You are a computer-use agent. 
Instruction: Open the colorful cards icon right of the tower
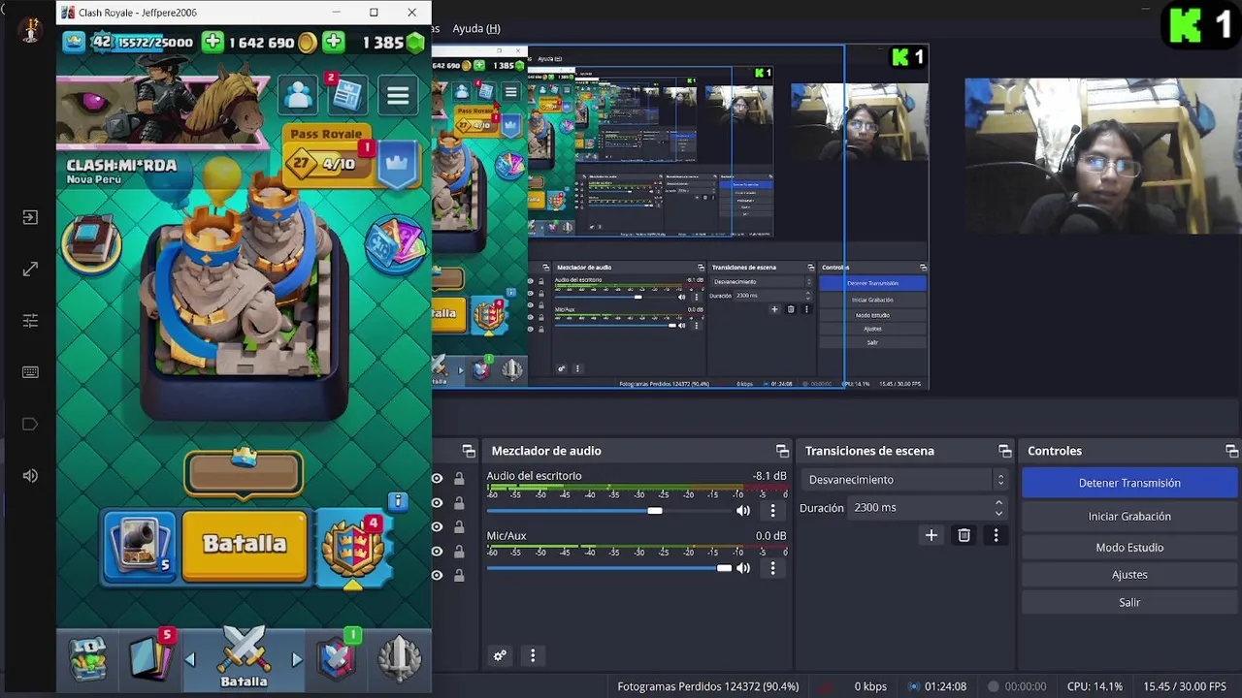(396, 246)
